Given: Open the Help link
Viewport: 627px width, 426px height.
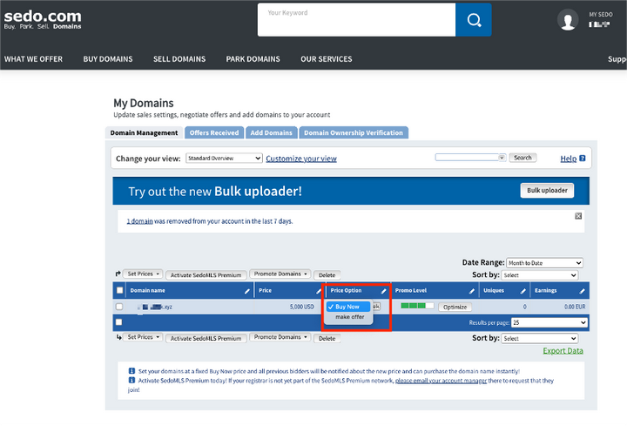Looking at the screenshot, I should tap(568, 159).
